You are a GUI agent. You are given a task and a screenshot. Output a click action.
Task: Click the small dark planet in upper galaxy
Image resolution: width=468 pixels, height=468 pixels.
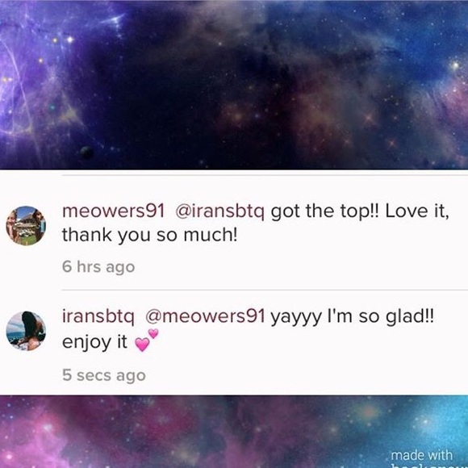87,153
